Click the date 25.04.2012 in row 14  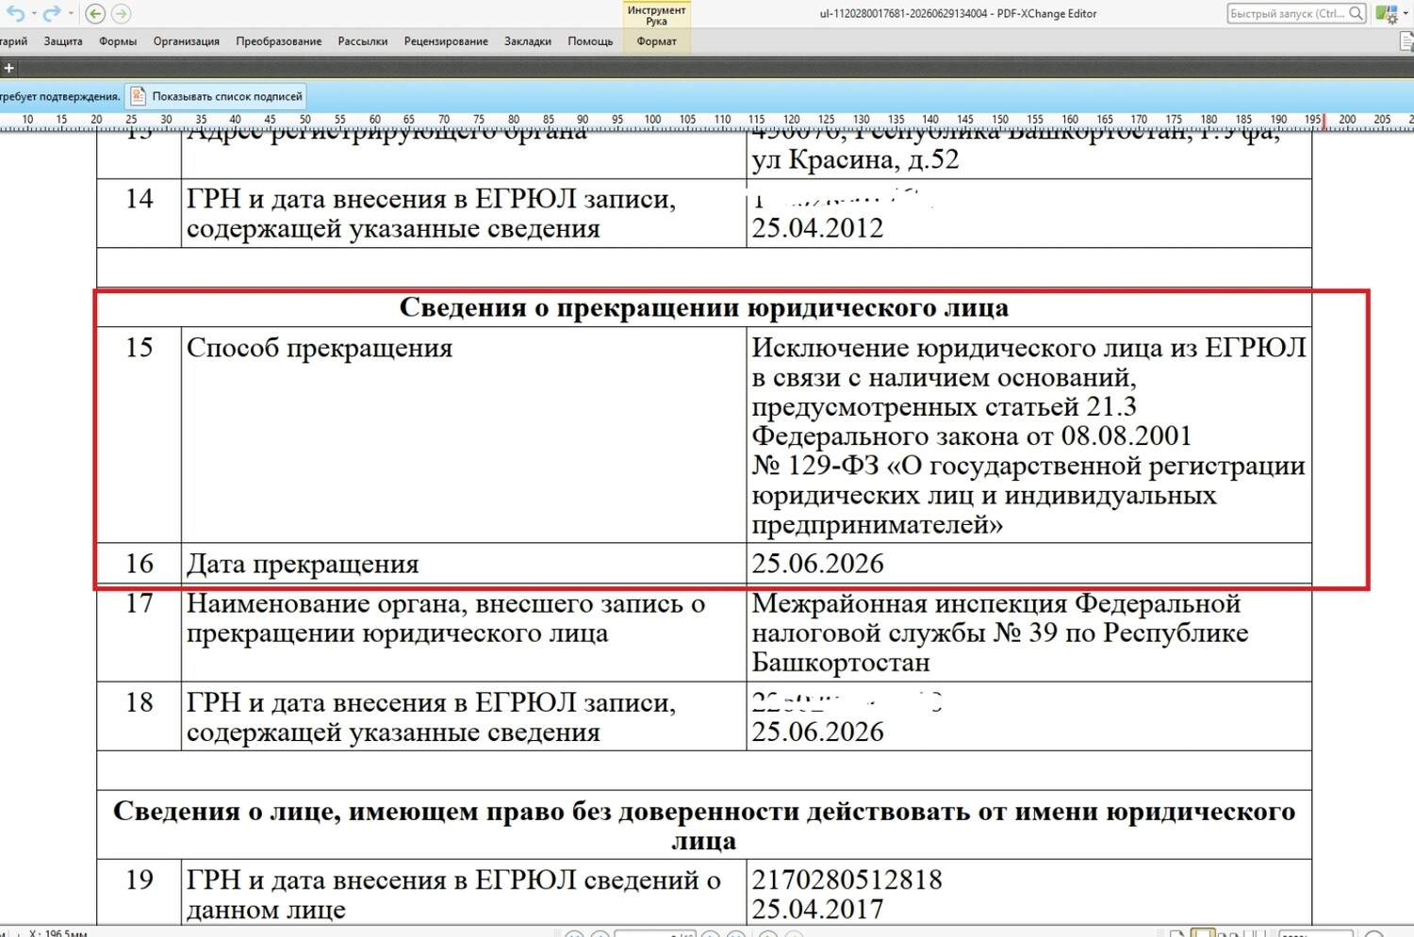(817, 228)
